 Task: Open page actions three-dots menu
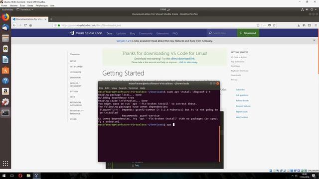point(265,25)
